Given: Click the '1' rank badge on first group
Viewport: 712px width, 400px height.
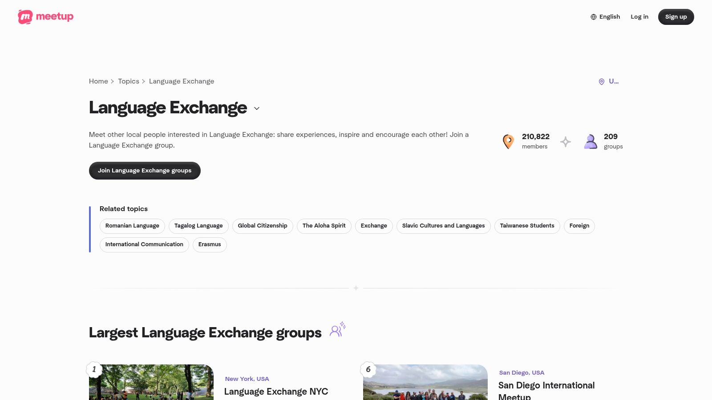Looking at the screenshot, I should pos(94,369).
